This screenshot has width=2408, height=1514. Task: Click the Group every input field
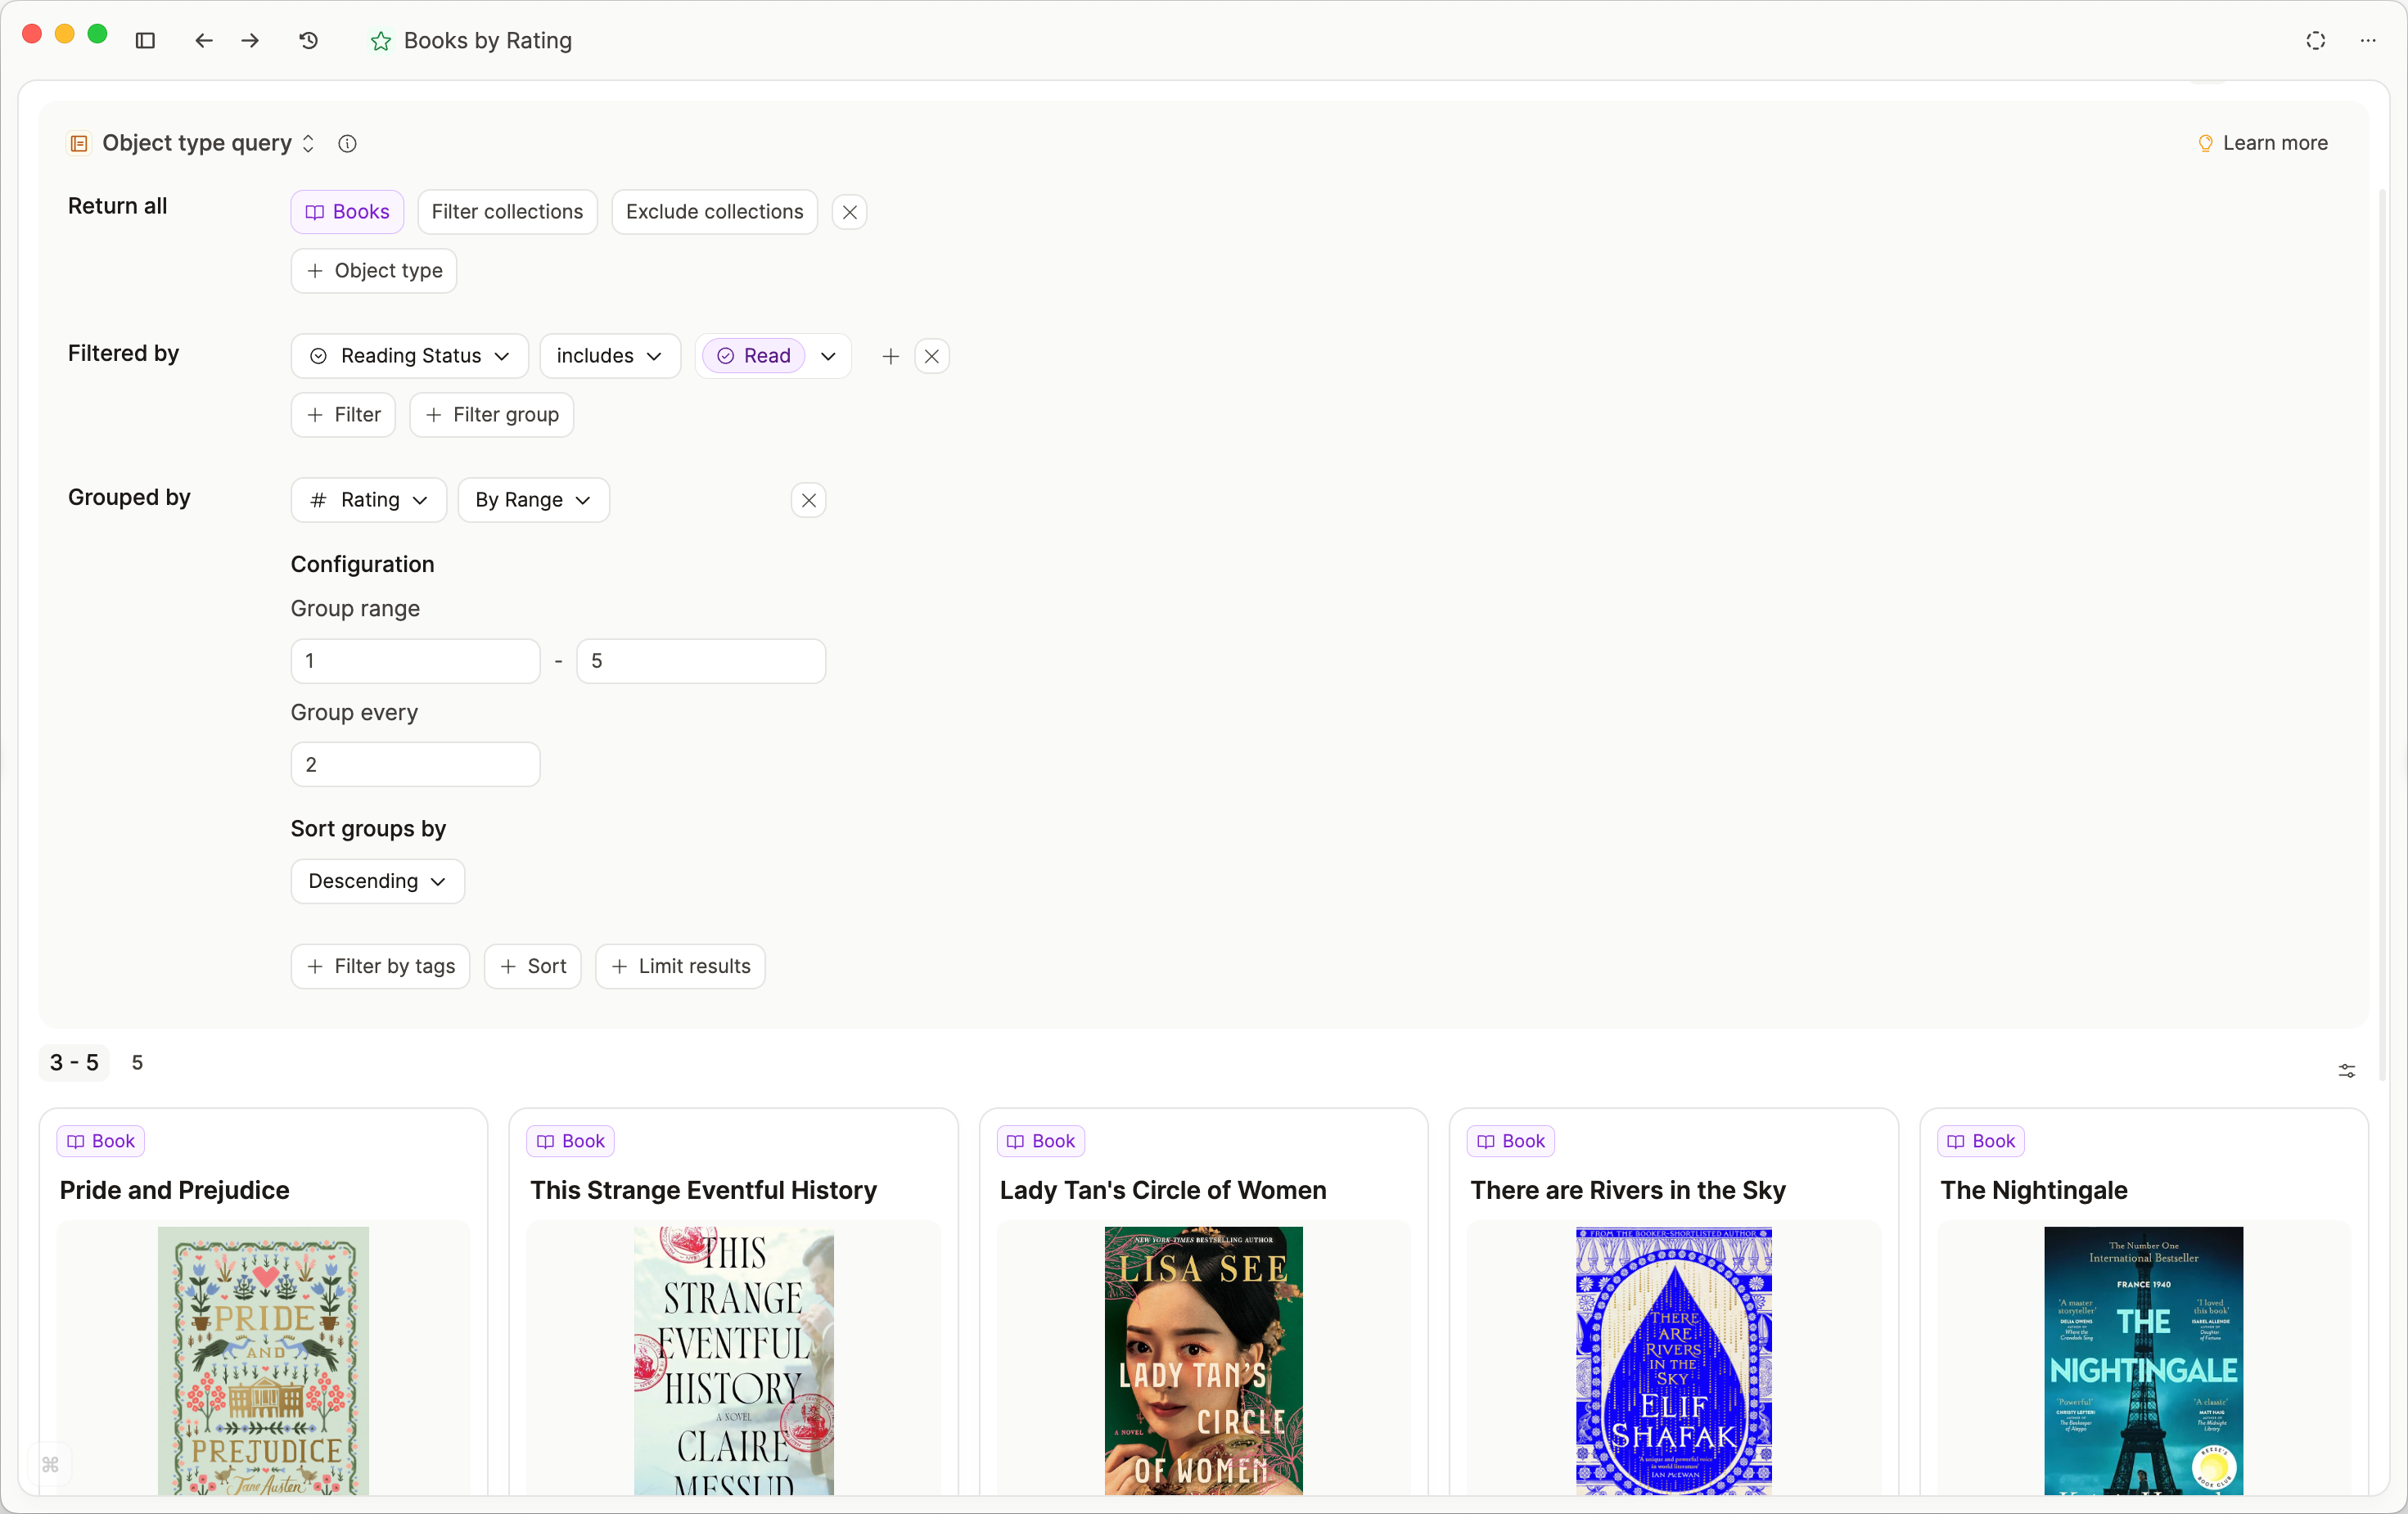pos(415,764)
